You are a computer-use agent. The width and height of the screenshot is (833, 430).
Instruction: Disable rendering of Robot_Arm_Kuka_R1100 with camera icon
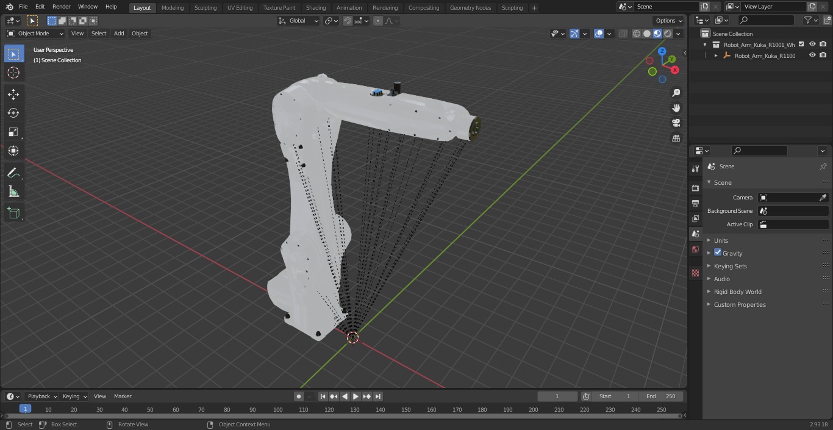tap(823, 56)
